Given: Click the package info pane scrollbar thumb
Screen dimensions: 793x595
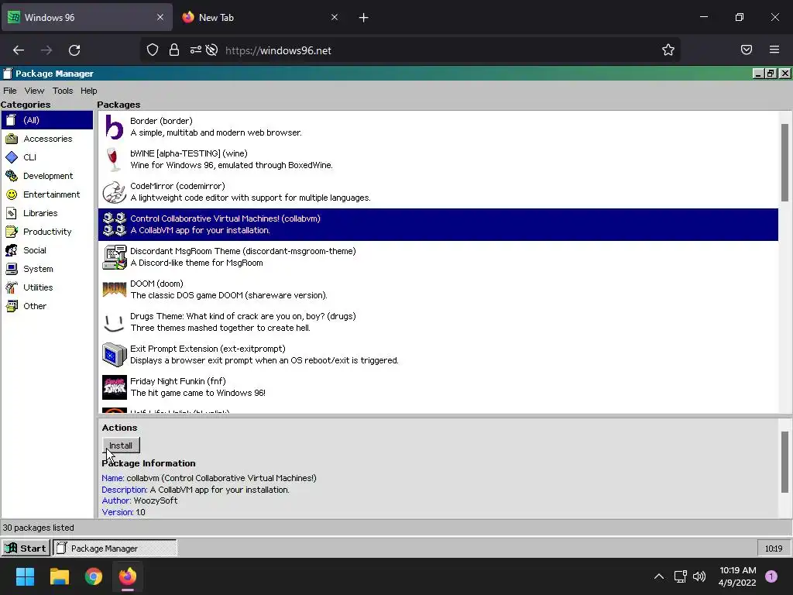Looking at the screenshot, I should click(x=785, y=462).
